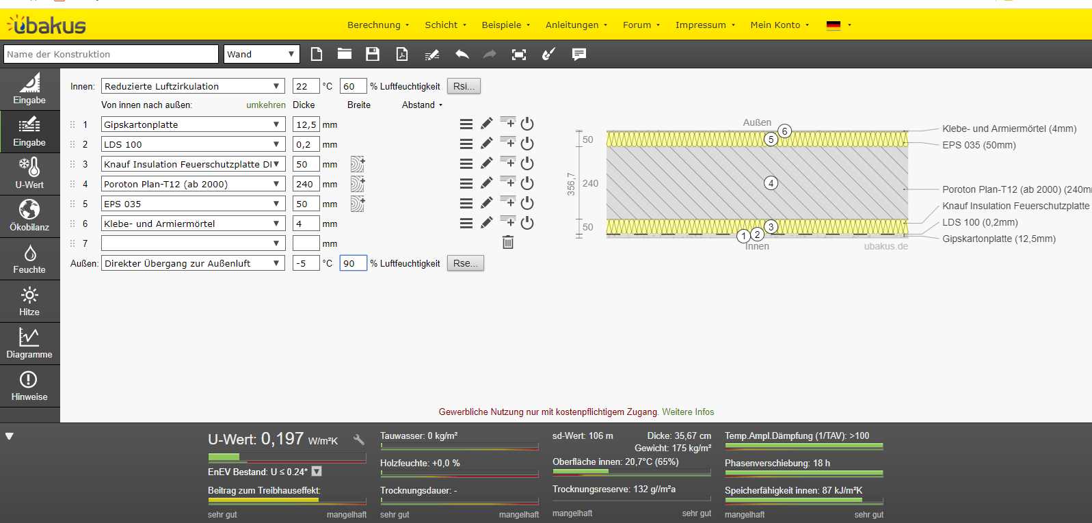
Task: Click the save (floppy disk) icon
Action: pyautogui.click(x=373, y=54)
